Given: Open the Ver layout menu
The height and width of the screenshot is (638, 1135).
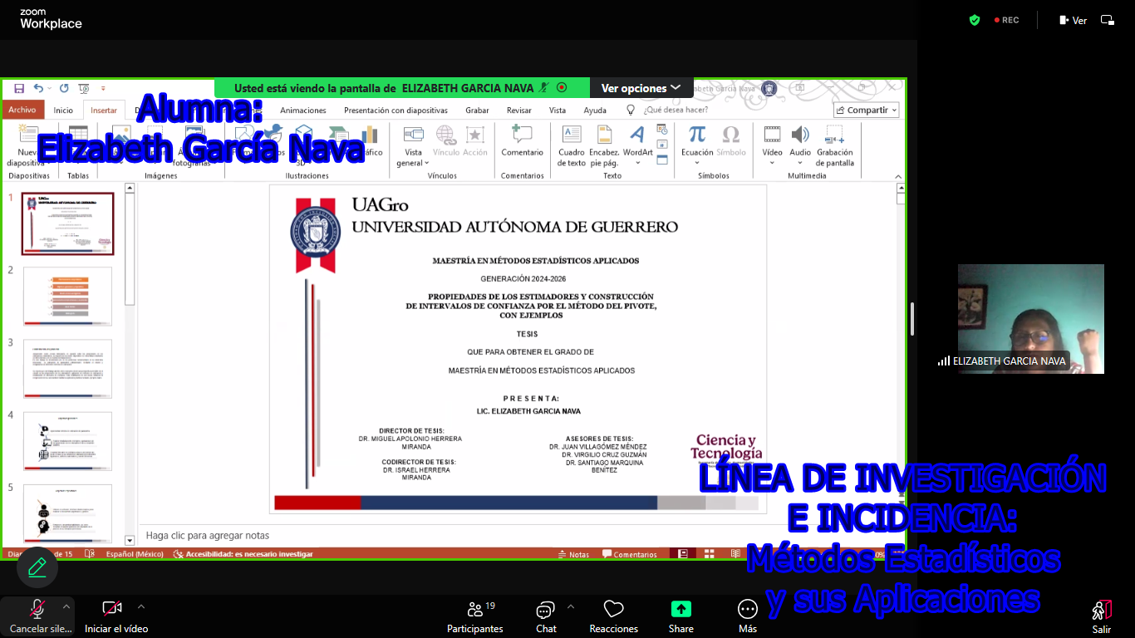Looking at the screenshot, I should pyautogui.click(x=1073, y=20).
